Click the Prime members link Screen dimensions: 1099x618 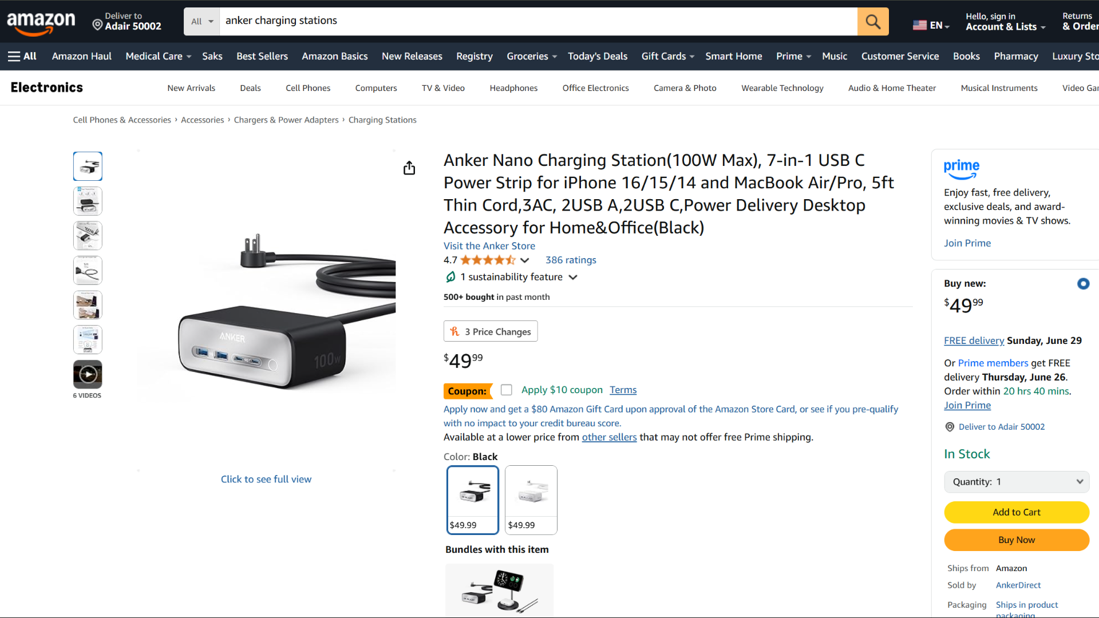[993, 363]
